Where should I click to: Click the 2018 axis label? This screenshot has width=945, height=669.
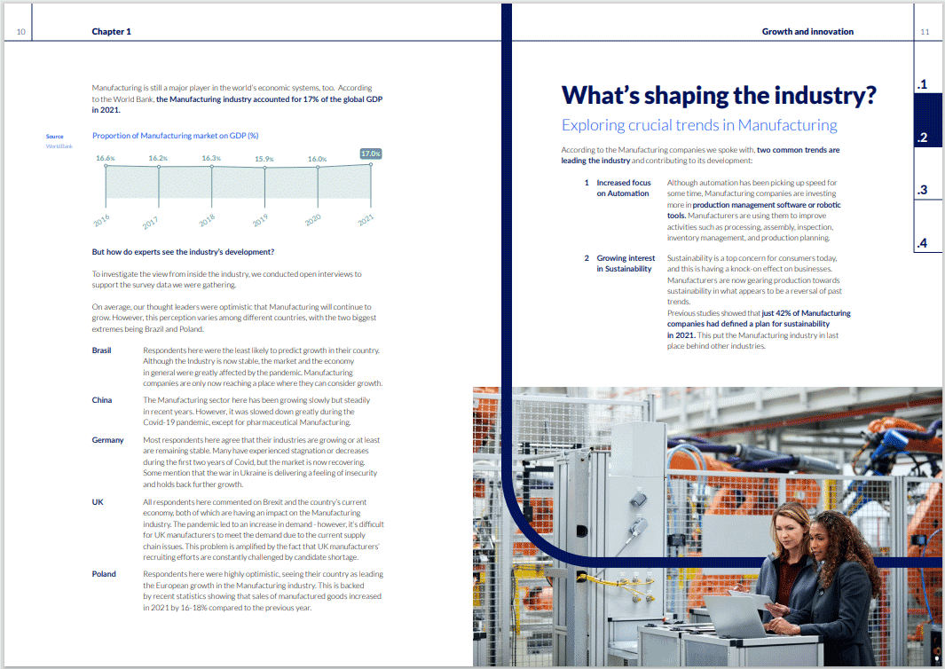(x=208, y=219)
